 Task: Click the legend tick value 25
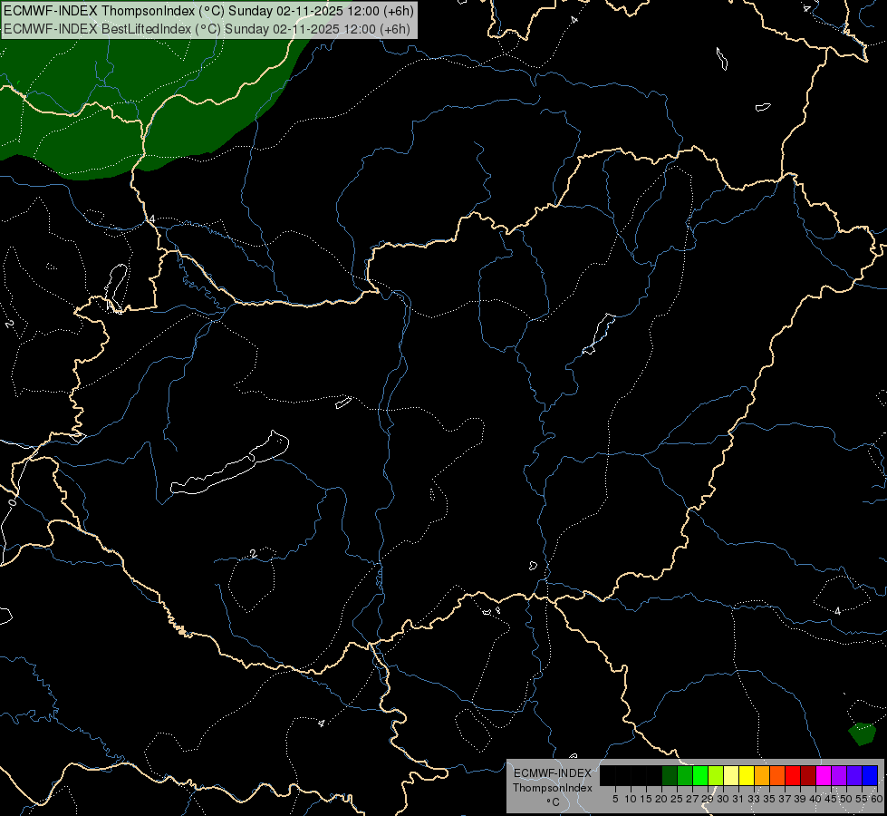coord(677,799)
